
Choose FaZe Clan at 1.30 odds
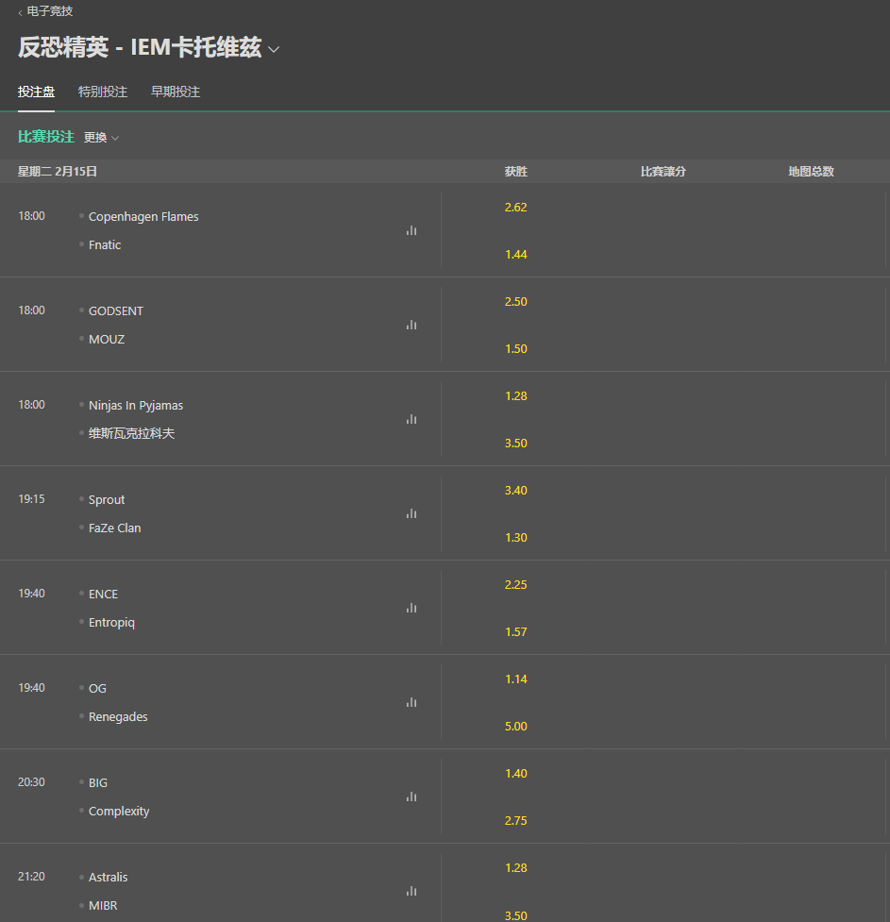(x=515, y=537)
